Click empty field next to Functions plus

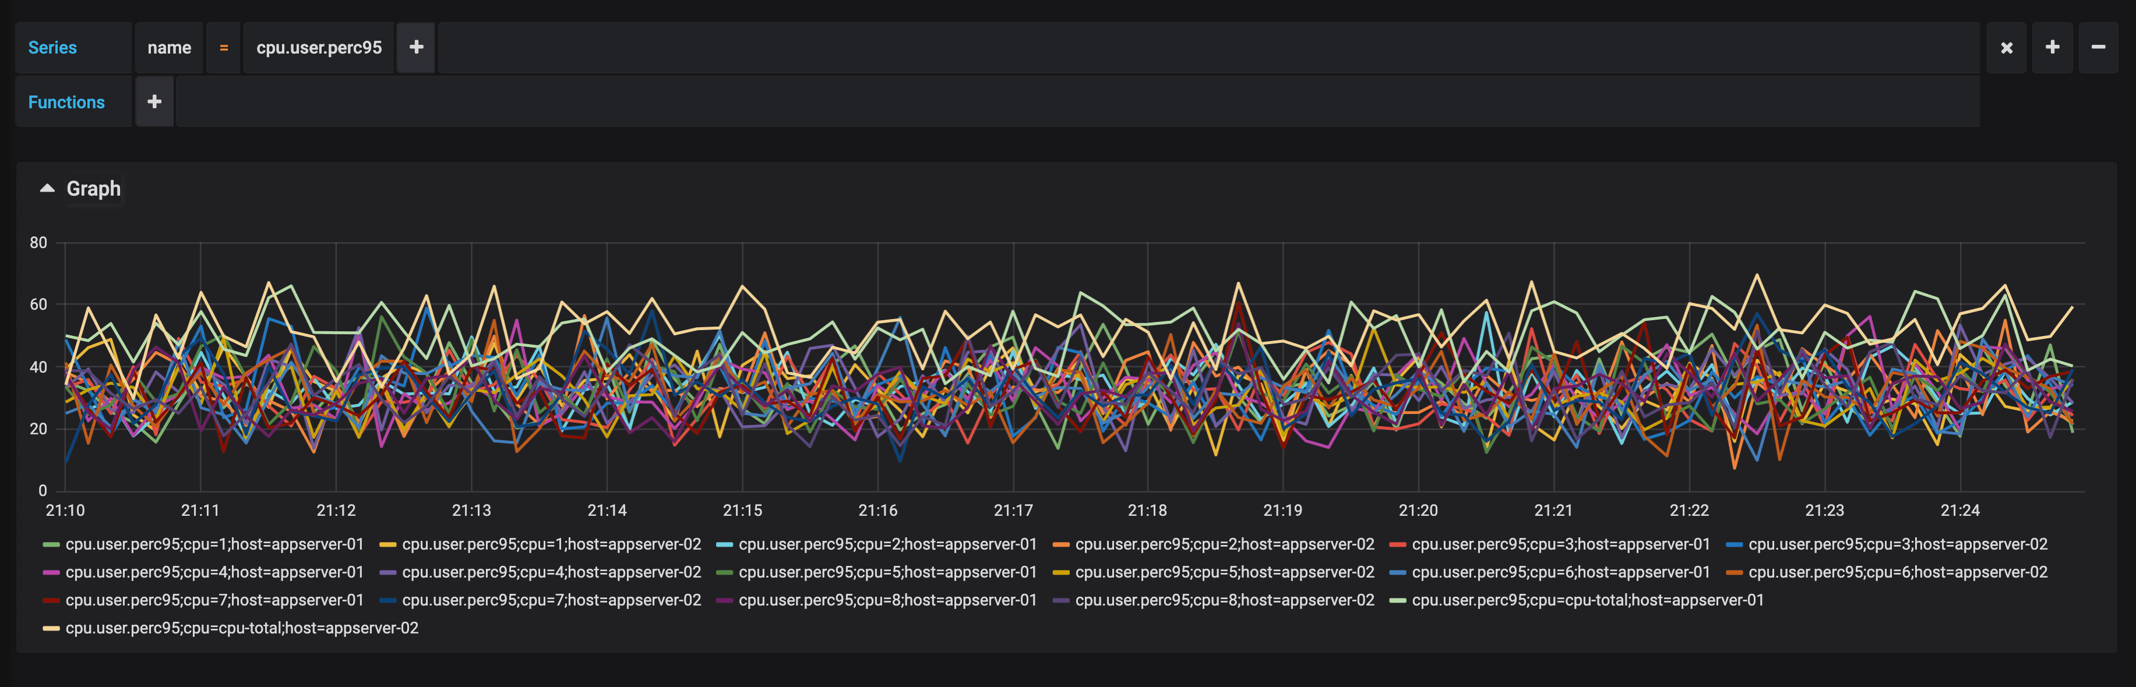tap(1078, 102)
